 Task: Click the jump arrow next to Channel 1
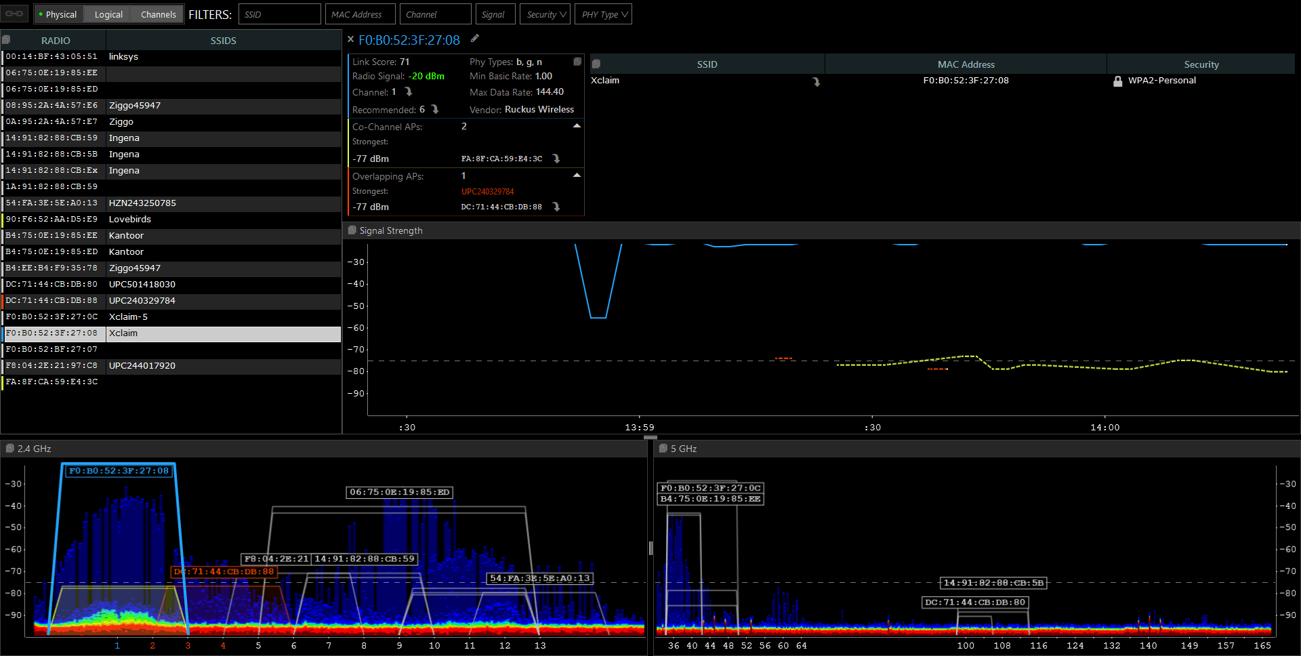[x=409, y=92]
